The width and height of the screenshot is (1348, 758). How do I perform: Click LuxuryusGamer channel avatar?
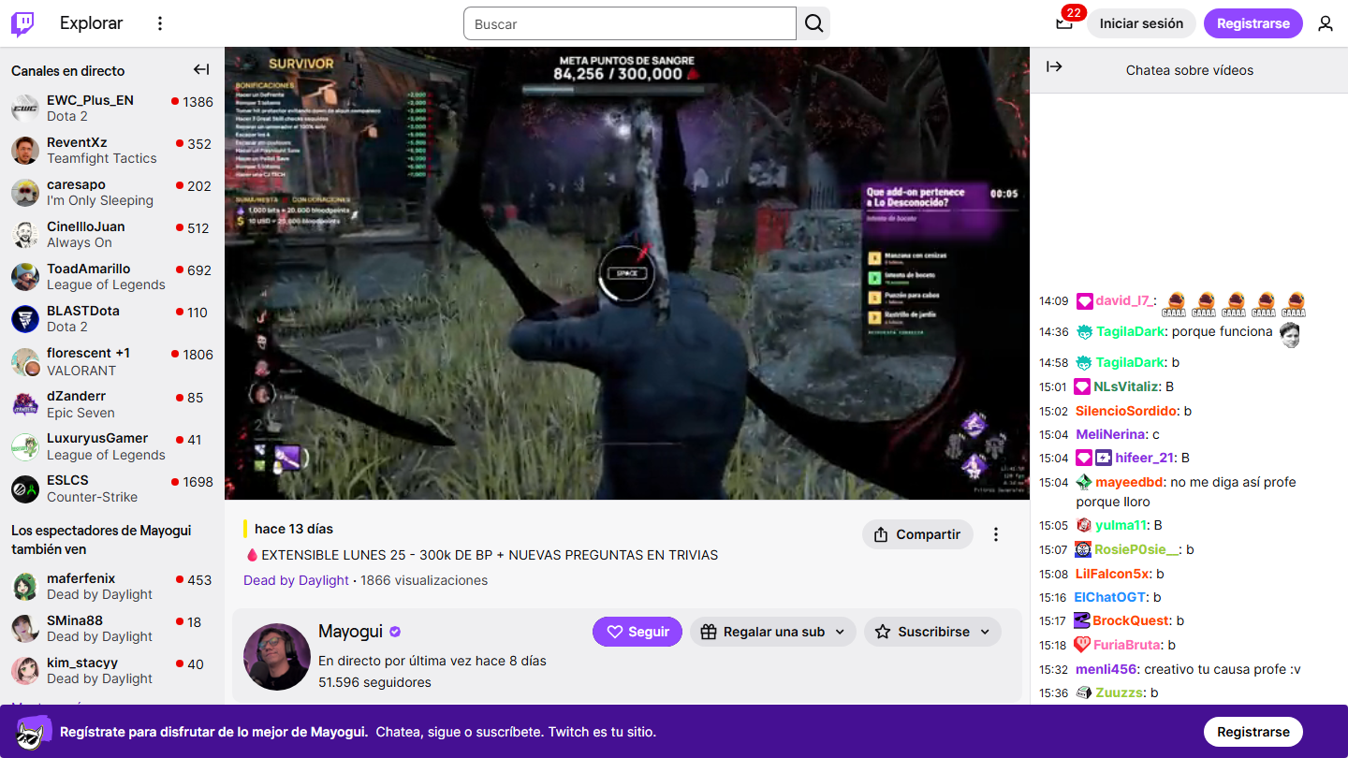coord(25,447)
